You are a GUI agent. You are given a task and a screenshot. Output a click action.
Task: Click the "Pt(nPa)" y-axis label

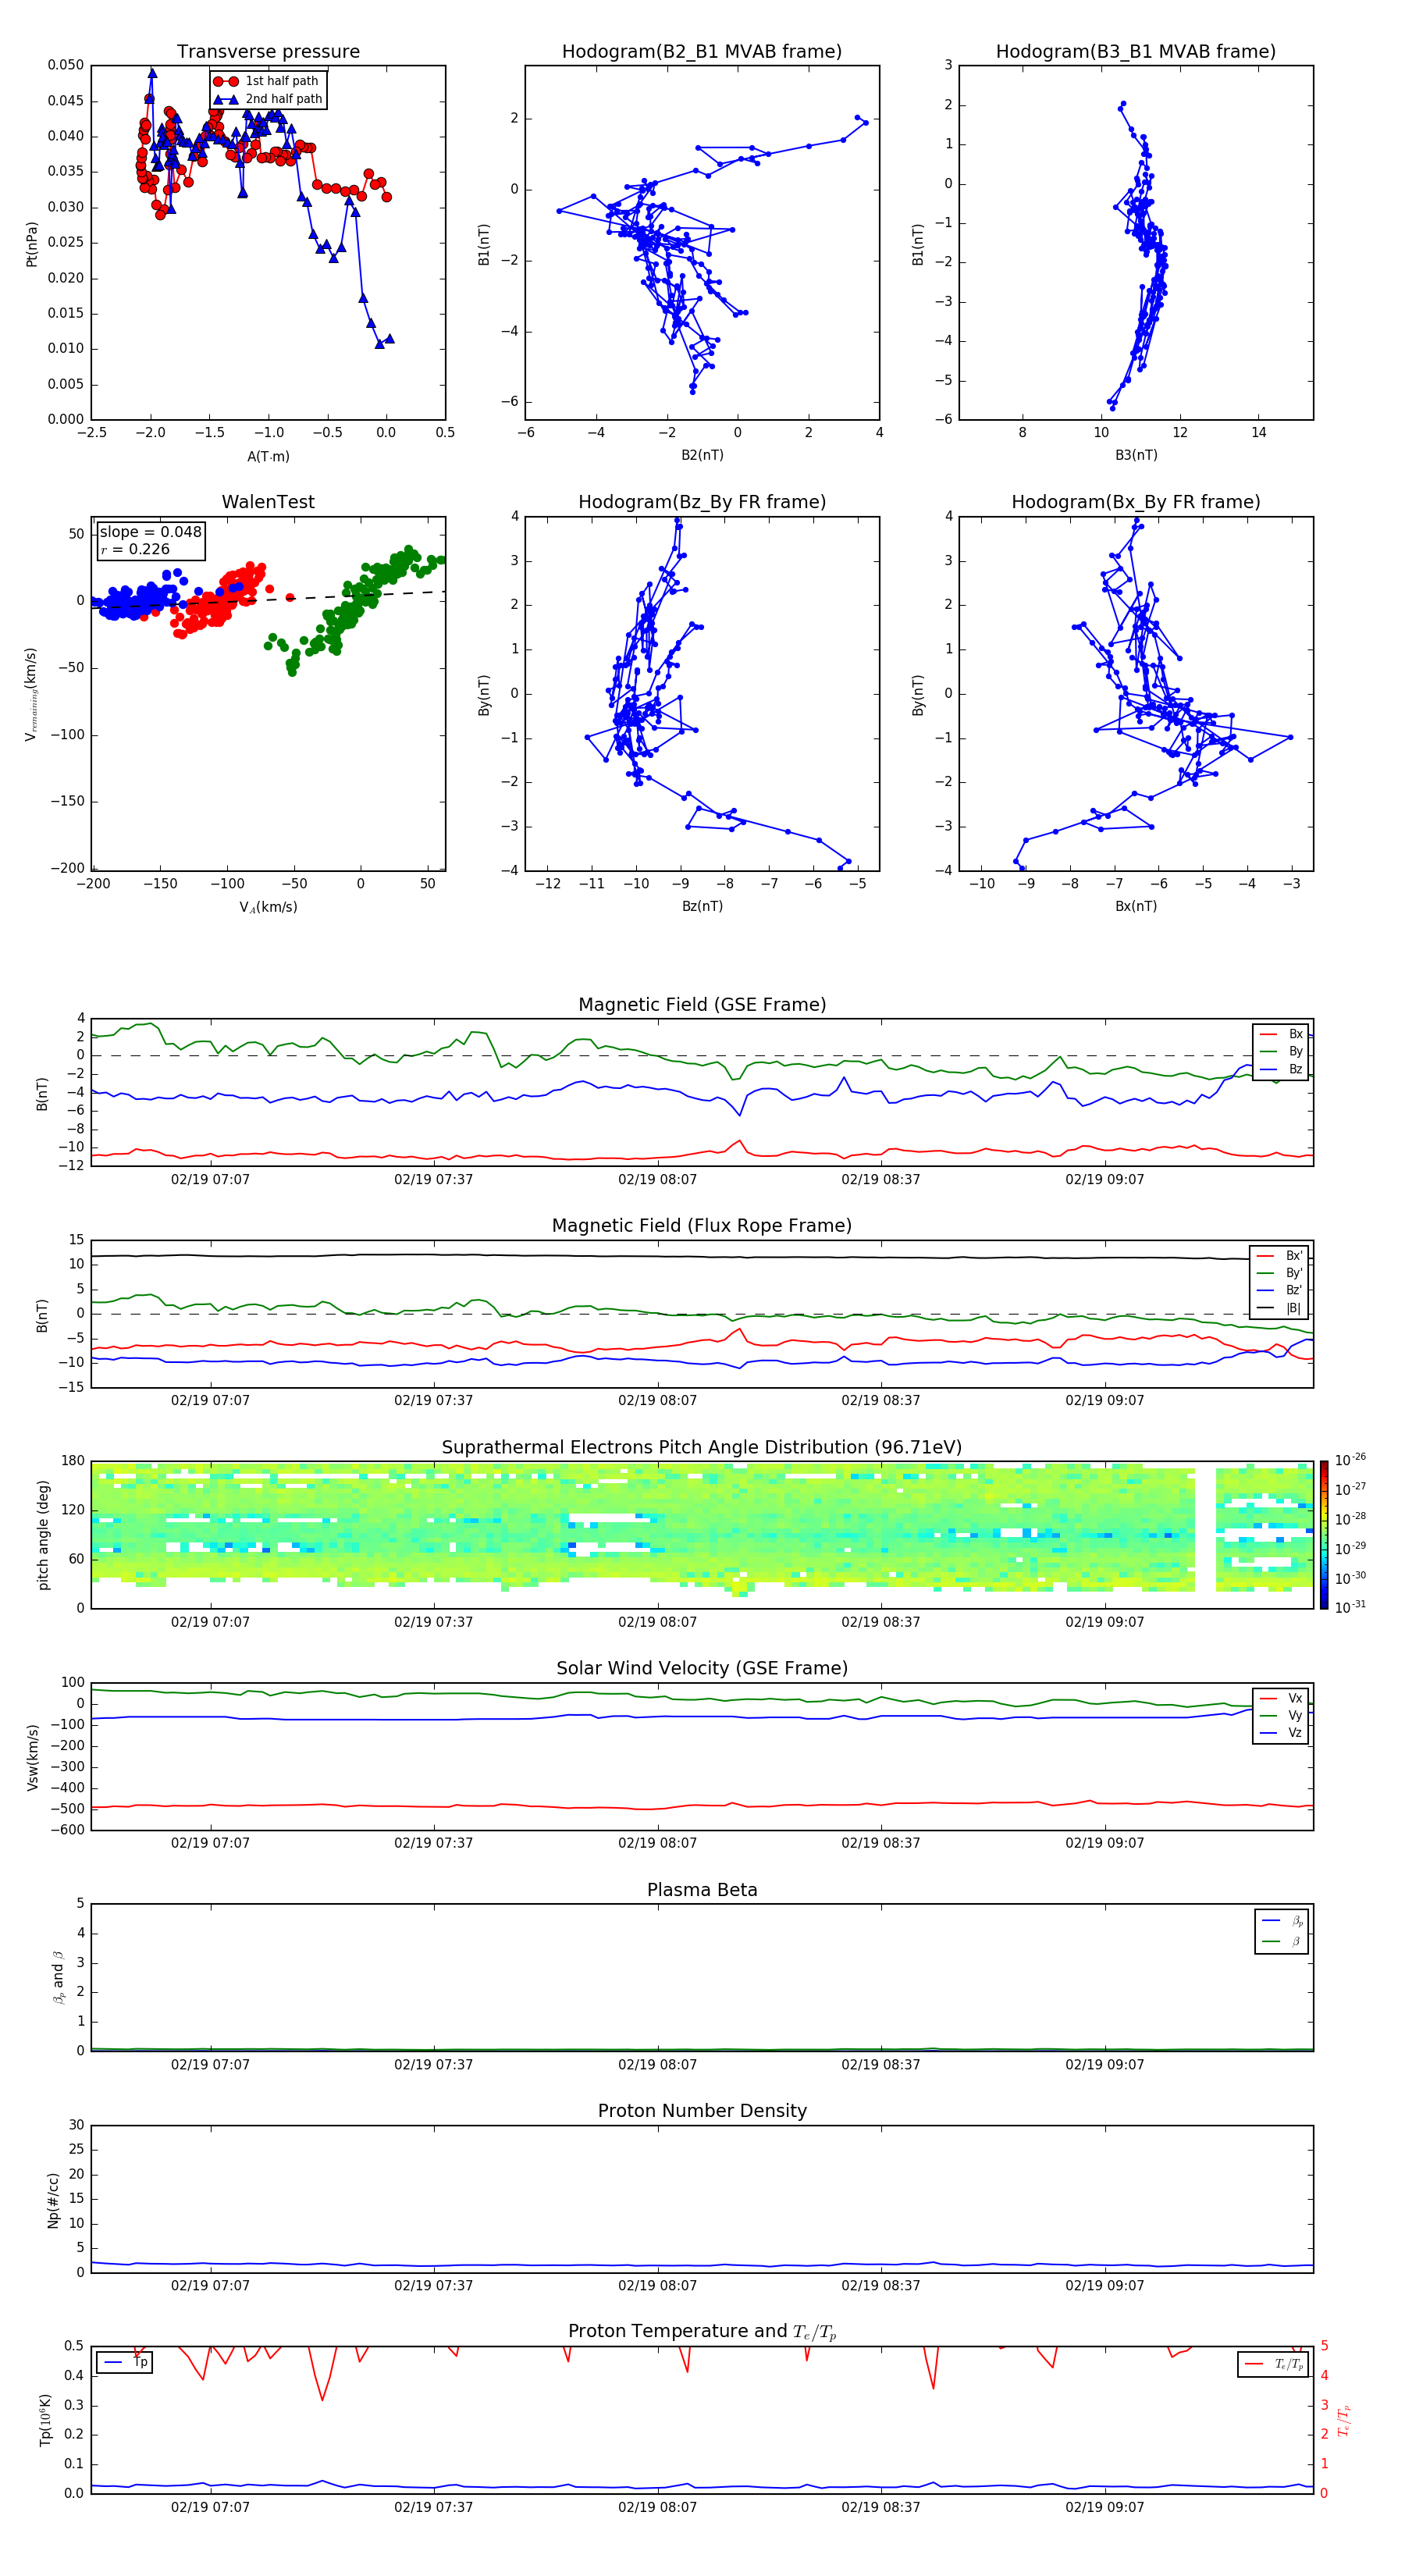tap(31, 243)
